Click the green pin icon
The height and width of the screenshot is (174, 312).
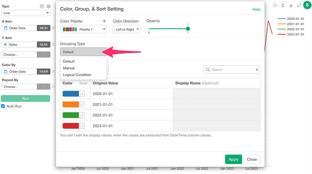[x=307, y=5]
